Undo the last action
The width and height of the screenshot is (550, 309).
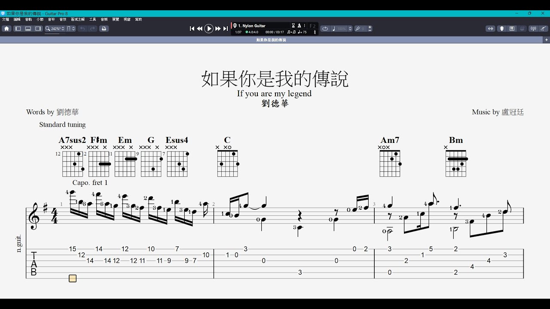pos(82,29)
